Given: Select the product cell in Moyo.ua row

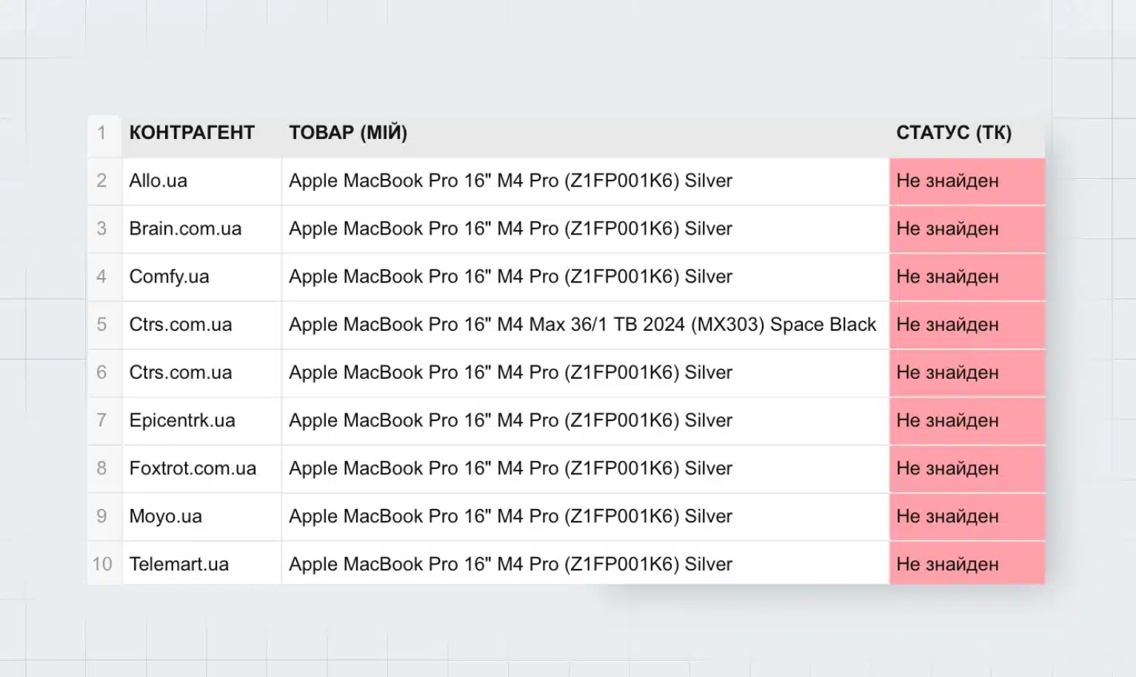Looking at the screenshot, I should [x=510, y=516].
